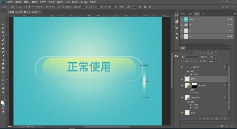Cancel the transform in options bar

pyautogui.click(x=145, y=7)
